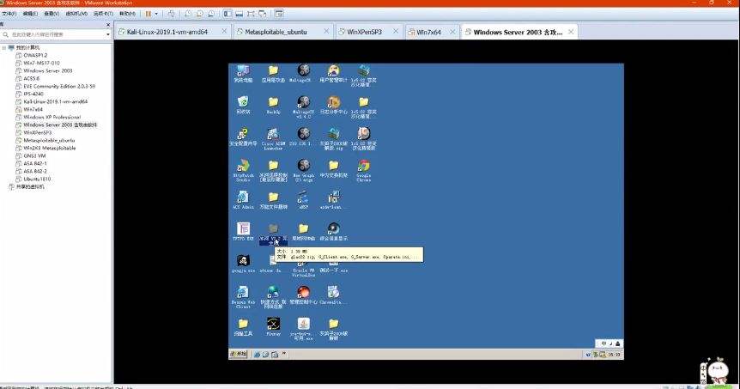The height and width of the screenshot is (389, 740).
Task: Open the 查看(V) menu
Action: point(52,14)
